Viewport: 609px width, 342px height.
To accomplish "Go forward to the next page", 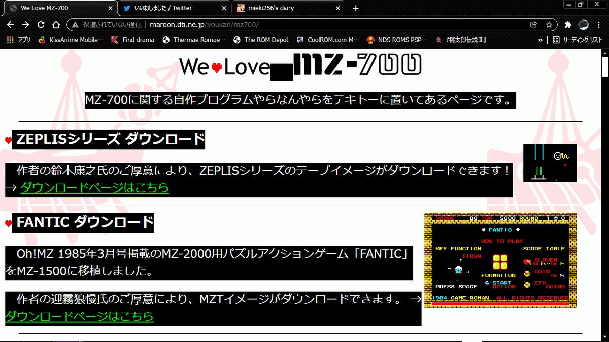I will [26, 24].
